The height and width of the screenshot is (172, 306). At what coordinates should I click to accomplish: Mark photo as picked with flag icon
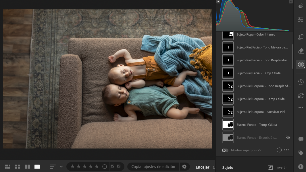click(113, 167)
